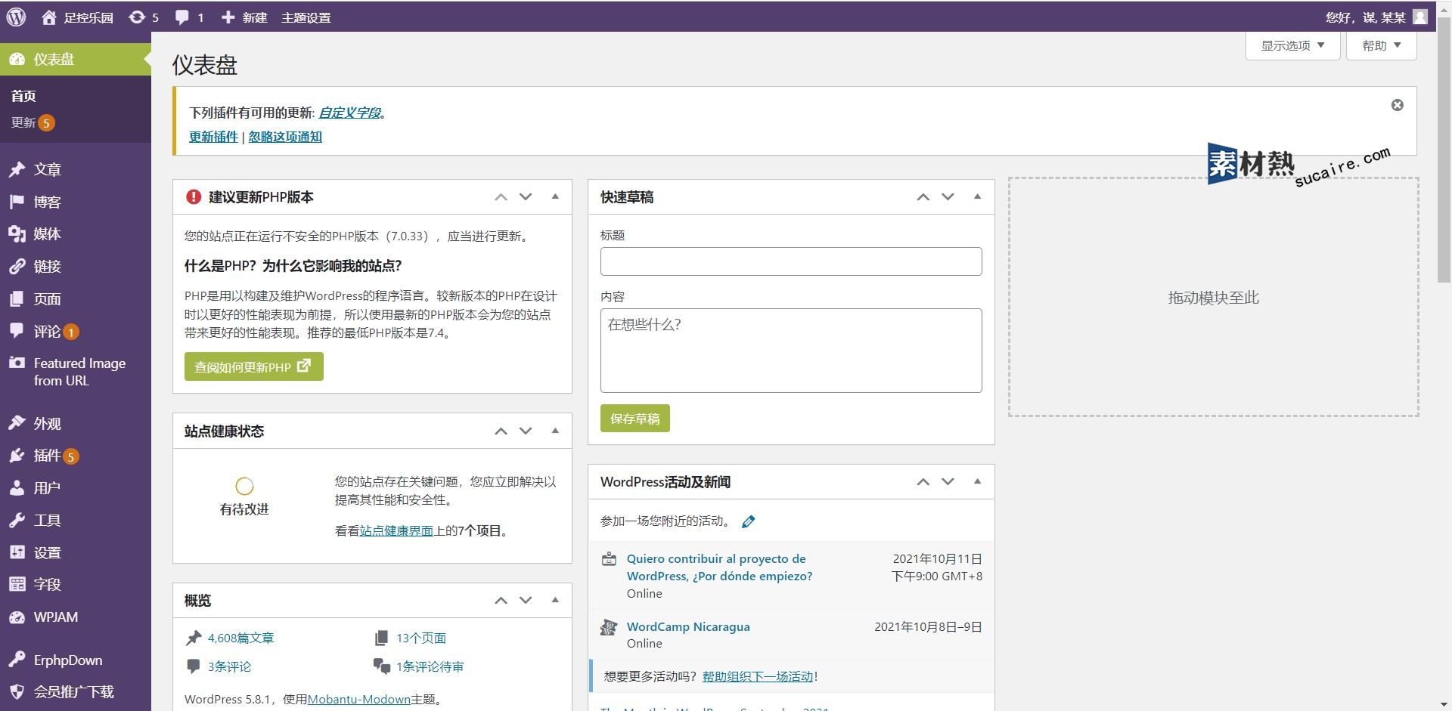Open the 帮助 dropdown

pyautogui.click(x=1381, y=45)
